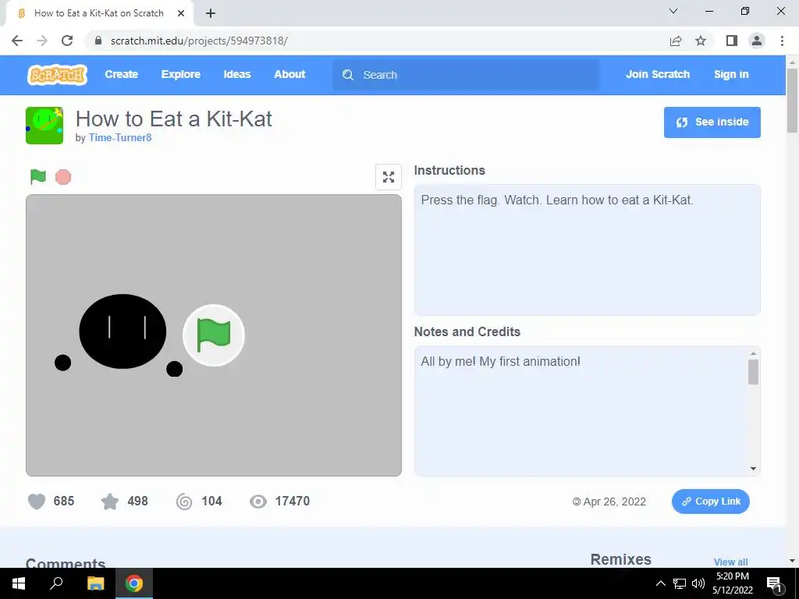Open the notification center icon

coord(775,584)
